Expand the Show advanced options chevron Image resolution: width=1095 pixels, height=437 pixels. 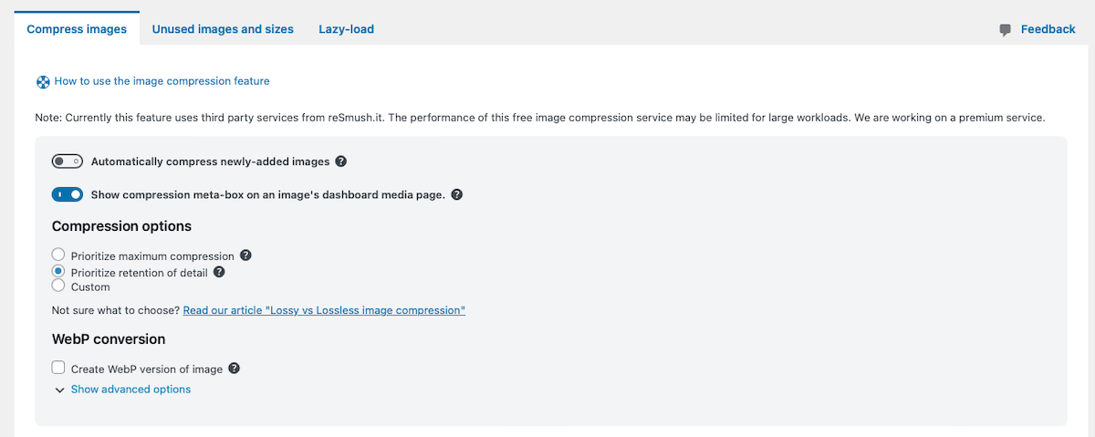tap(60, 390)
